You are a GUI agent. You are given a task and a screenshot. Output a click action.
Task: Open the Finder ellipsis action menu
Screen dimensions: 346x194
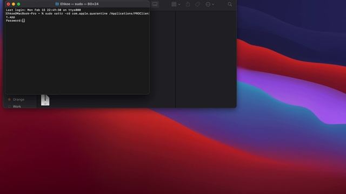coord(210,4)
